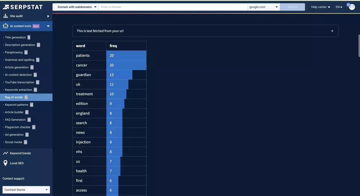
Task: Click the Keyword trends chart icon
Action: pyautogui.click(x=5, y=153)
